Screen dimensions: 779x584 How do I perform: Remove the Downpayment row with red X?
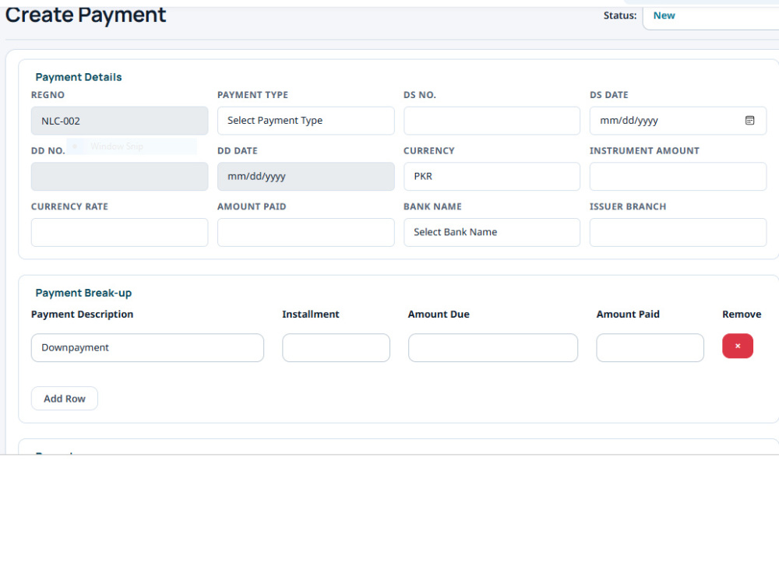tap(737, 347)
